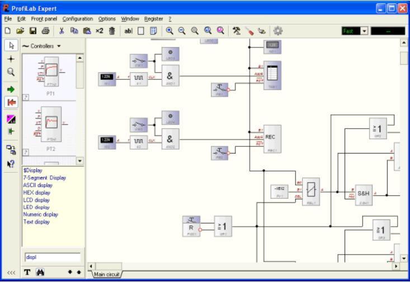Open the Register menu
Screen dimensions: 410x282
(153, 19)
